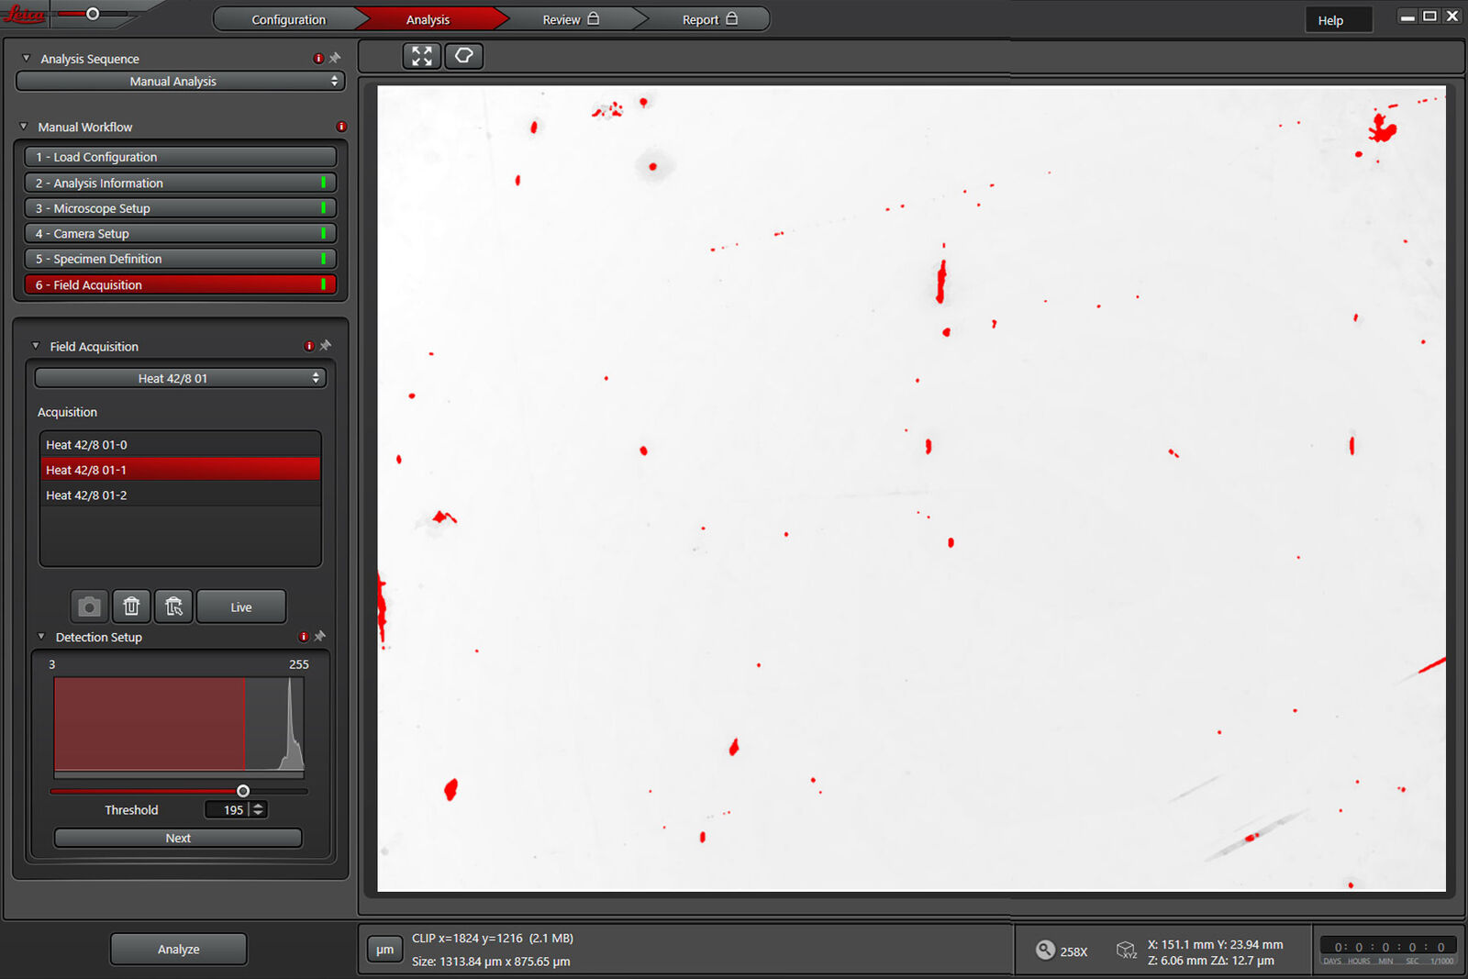
Task: Select step 4 - Camera Setup
Action: pos(181,233)
